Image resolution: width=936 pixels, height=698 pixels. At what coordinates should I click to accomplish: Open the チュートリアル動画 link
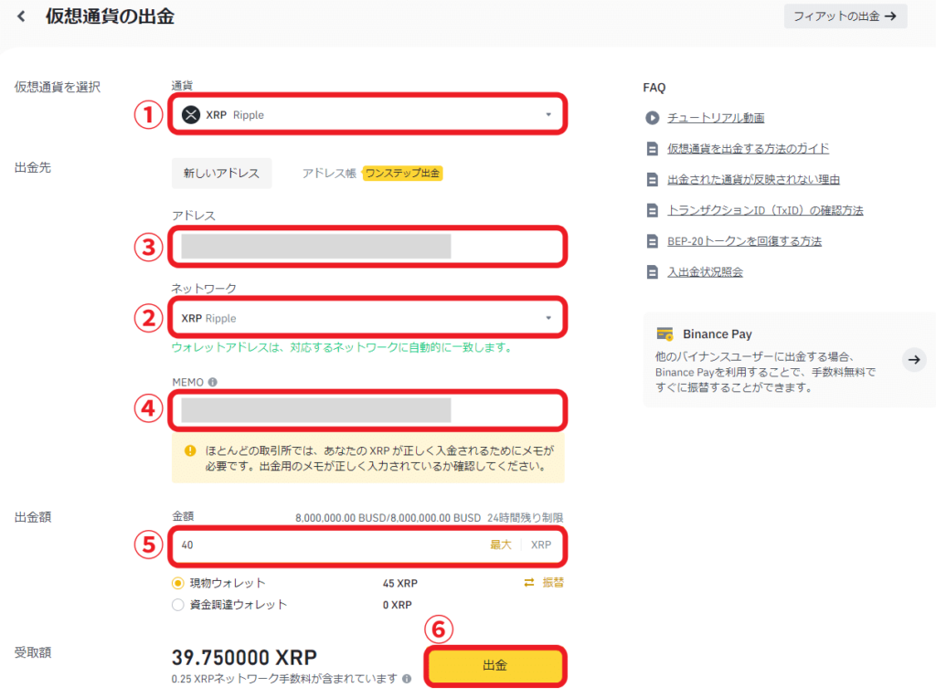716,118
